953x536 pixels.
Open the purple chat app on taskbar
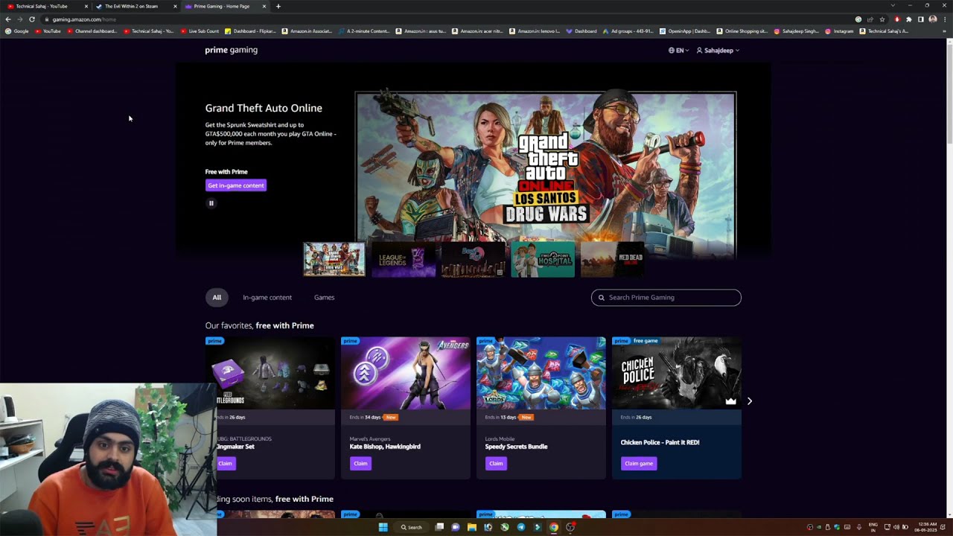coord(456,527)
